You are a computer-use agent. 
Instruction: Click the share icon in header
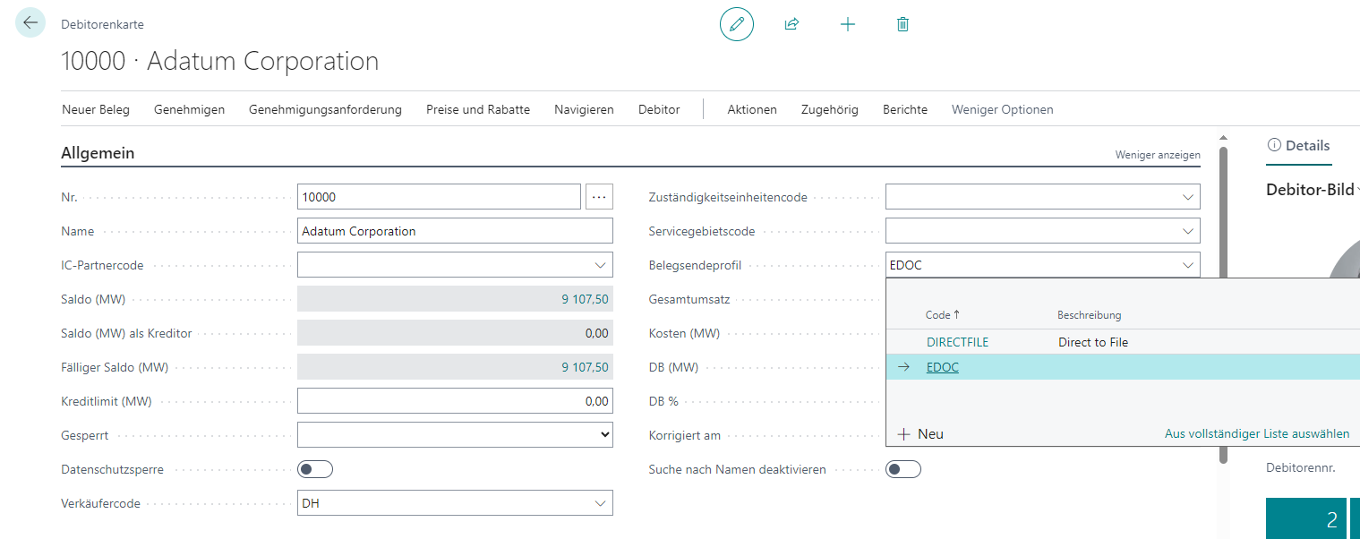point(791,24)
